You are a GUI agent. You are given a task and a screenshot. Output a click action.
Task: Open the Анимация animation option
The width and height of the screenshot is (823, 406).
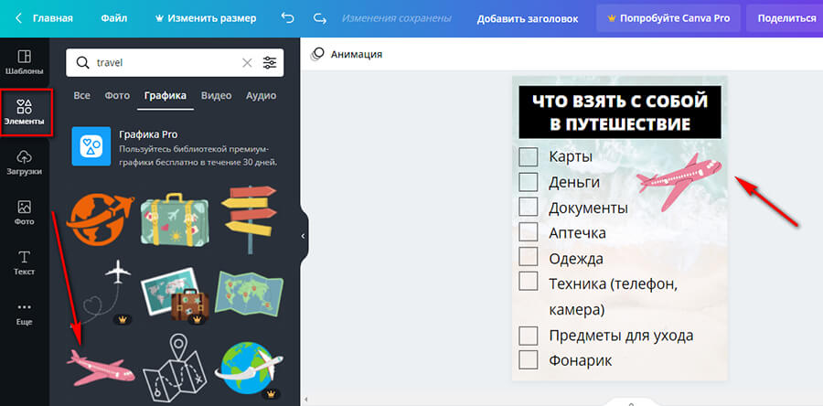(347, 54)
